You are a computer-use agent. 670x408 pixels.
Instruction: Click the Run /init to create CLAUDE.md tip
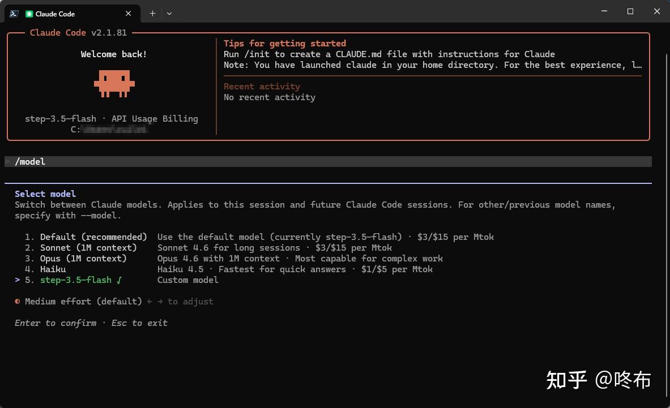pos(389,54)
